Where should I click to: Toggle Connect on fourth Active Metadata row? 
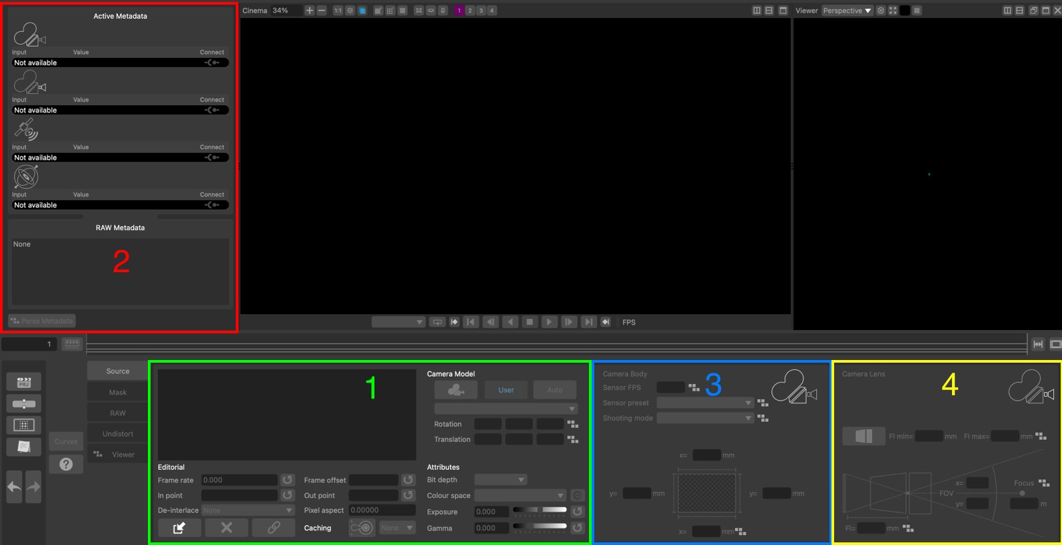pos(212,205)
